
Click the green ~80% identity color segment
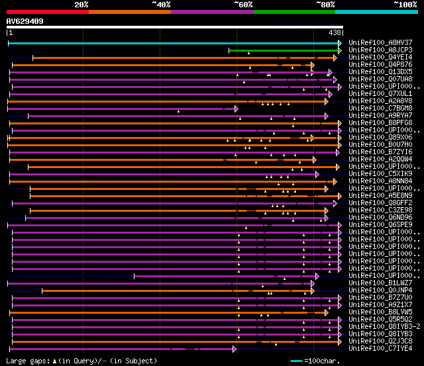[294, 12]
